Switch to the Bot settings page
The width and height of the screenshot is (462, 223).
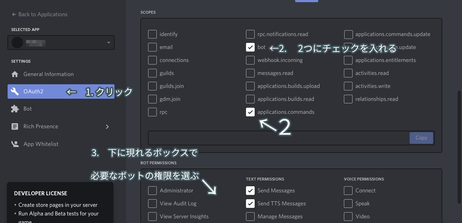point(28,108)
